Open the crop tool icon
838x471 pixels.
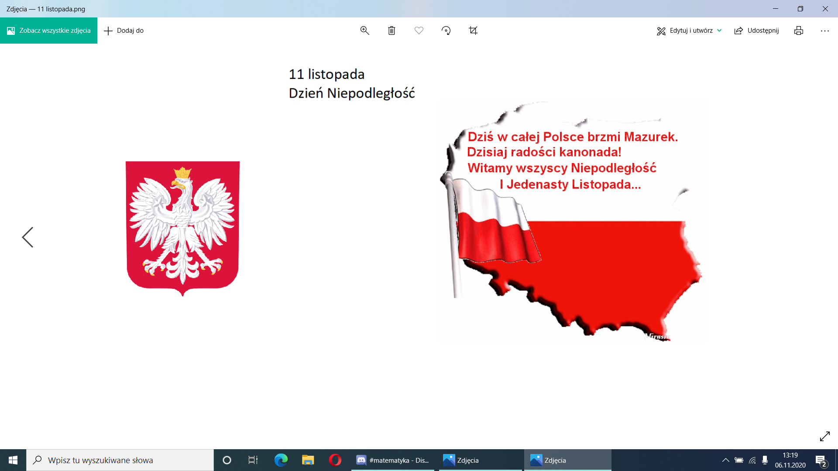(x=473, y=31)
